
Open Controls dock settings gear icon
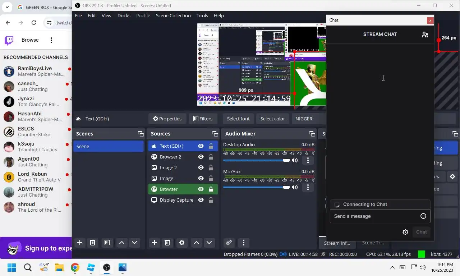point(452,176)
